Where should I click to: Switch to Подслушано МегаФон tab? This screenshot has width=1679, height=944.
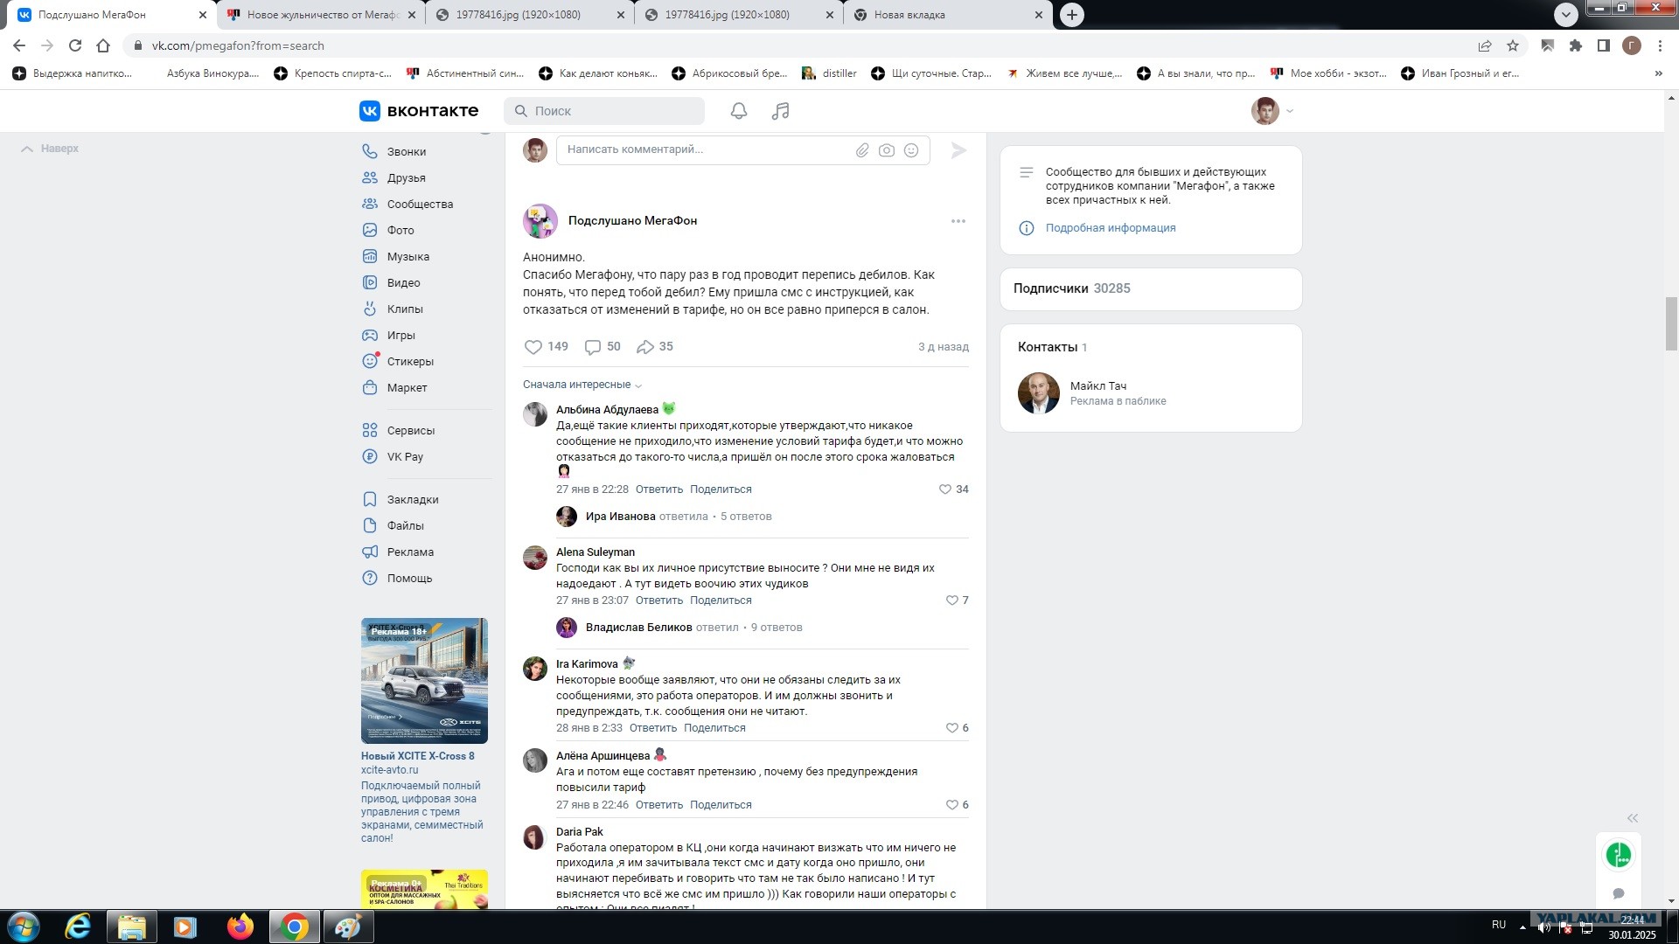pos(112,15)
